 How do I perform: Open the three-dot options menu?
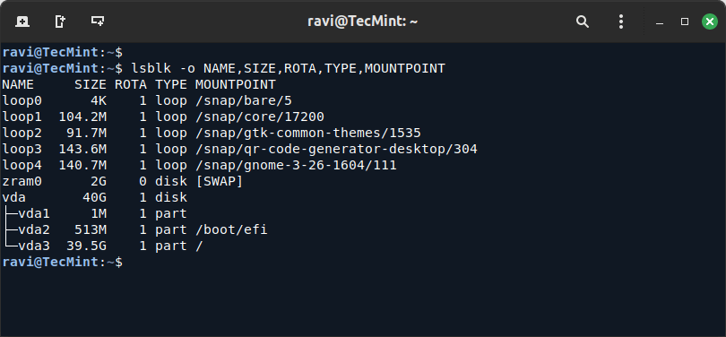click(x=621, y=22)
